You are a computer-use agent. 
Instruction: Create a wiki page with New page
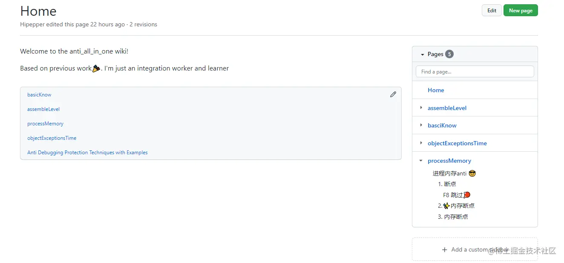[x=521, y=11]
